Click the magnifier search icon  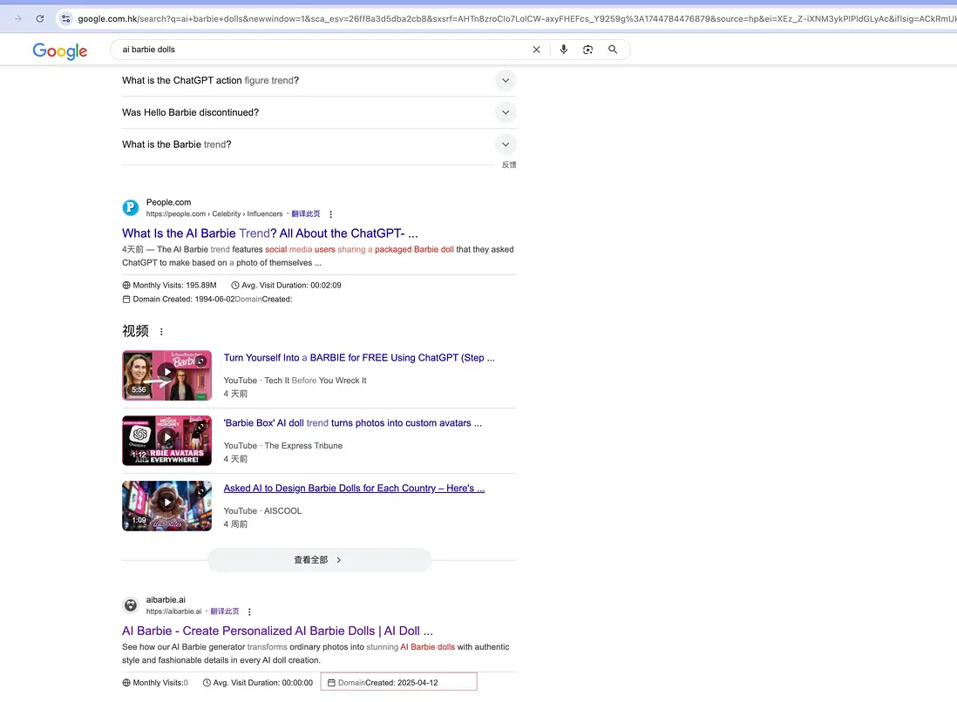(x=613, y=50)
